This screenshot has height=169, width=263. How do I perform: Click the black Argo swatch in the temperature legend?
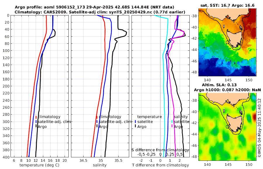tap(36, 126)
